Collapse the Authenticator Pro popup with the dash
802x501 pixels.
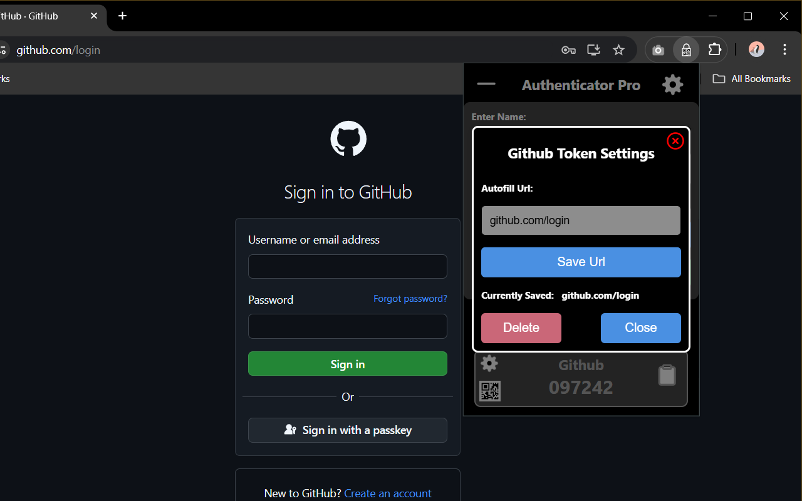486,83
